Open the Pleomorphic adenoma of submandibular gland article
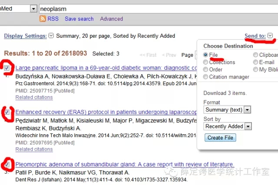The height and width of the screenshot is (185, 278). point(125,164)
